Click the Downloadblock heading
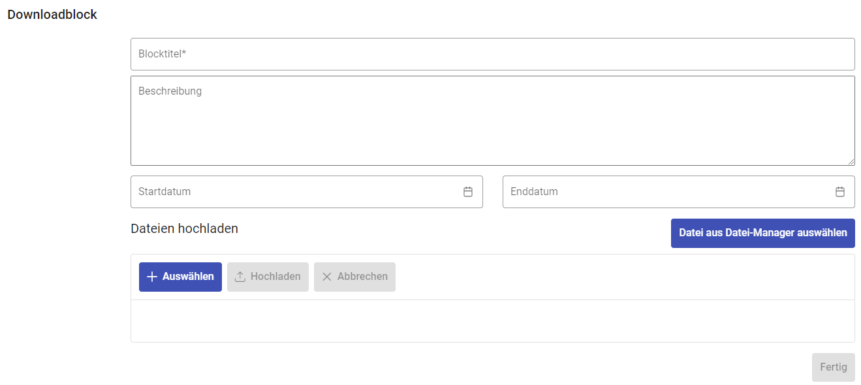This screenshot has width=861, height=385. click(52, 14)
